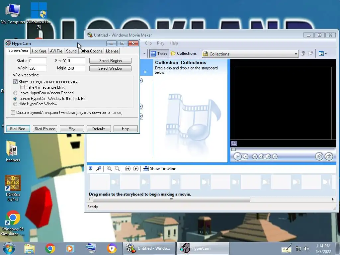Image resolution: width=340 pixels, height=255 pixels.
Task: Step to the next frame in monitor
Action: pyautogui.click(x=268, y=156)
